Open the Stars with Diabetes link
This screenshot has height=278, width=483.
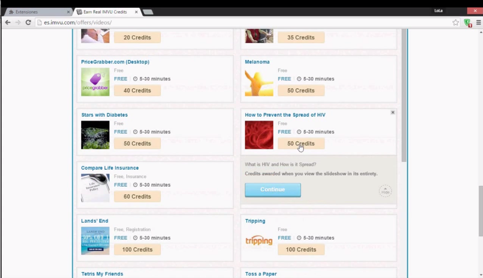(x=105, y=115)
